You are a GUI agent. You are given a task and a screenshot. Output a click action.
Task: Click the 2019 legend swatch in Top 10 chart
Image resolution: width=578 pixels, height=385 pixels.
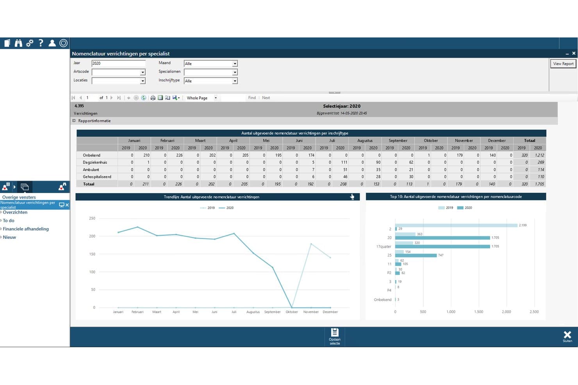(441, 208)
